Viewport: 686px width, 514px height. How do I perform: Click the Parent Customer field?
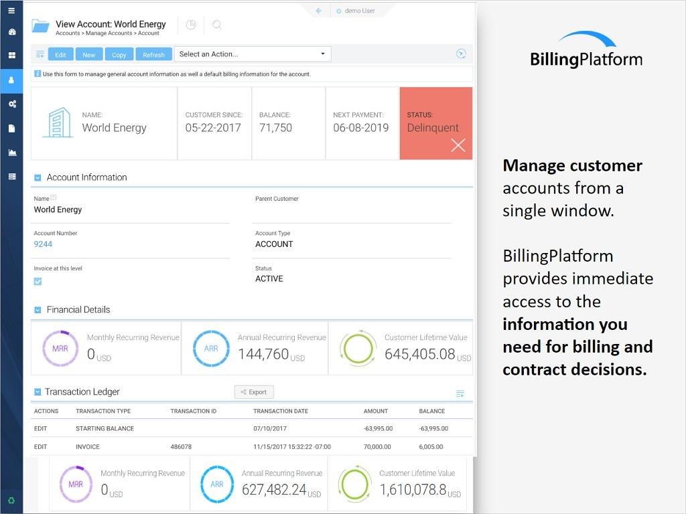[352, 210]
